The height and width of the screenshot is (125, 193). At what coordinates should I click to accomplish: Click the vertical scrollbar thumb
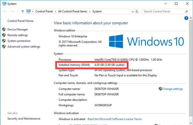pyautogui.click(x=191, y=68)
